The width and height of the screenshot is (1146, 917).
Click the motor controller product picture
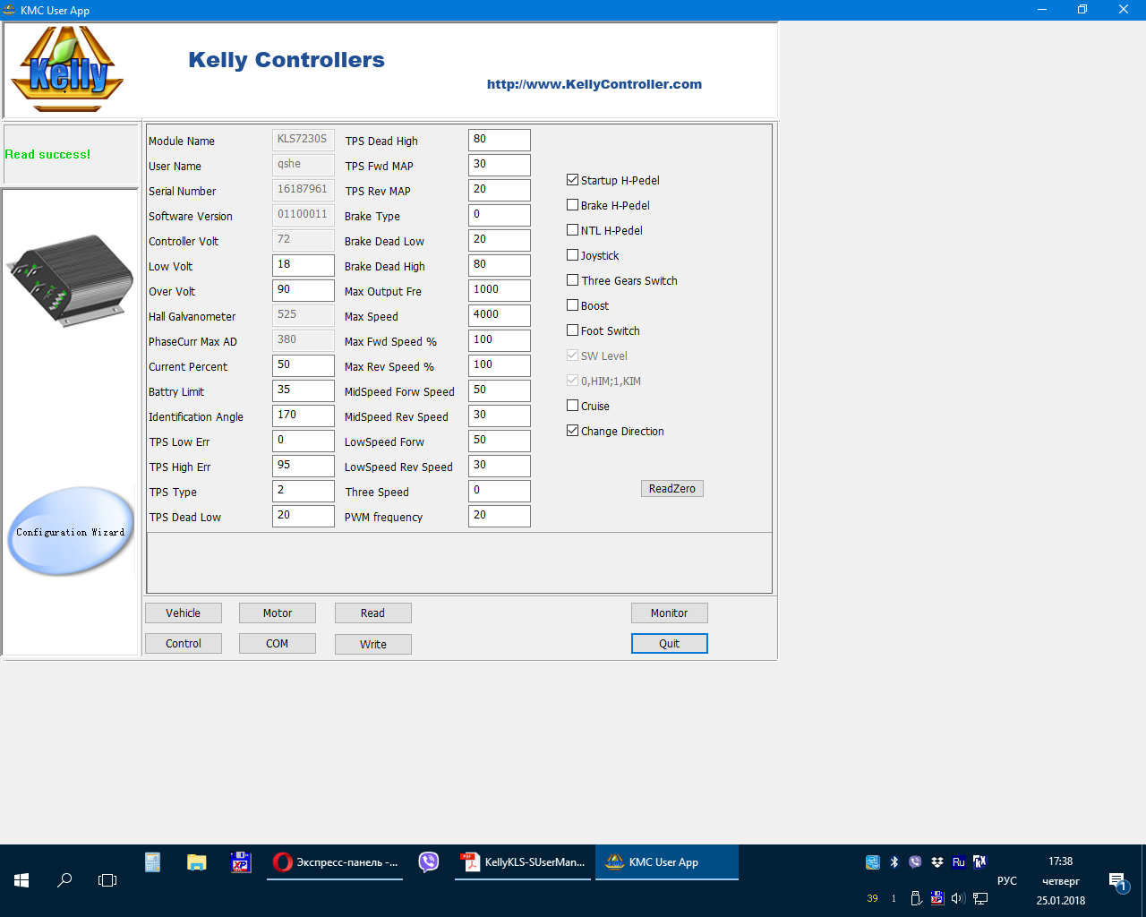click(70, 280)
